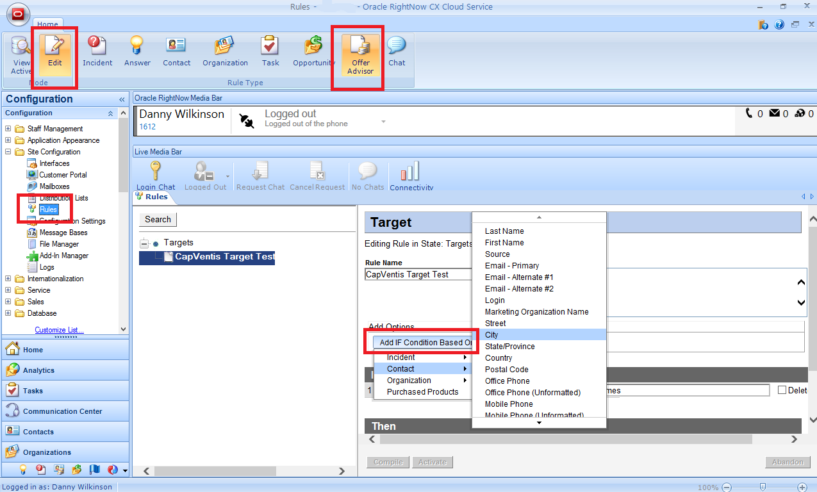This screenshot has width=817, height=492.
Task: Select City from the contact field menu
Action: 491,335
